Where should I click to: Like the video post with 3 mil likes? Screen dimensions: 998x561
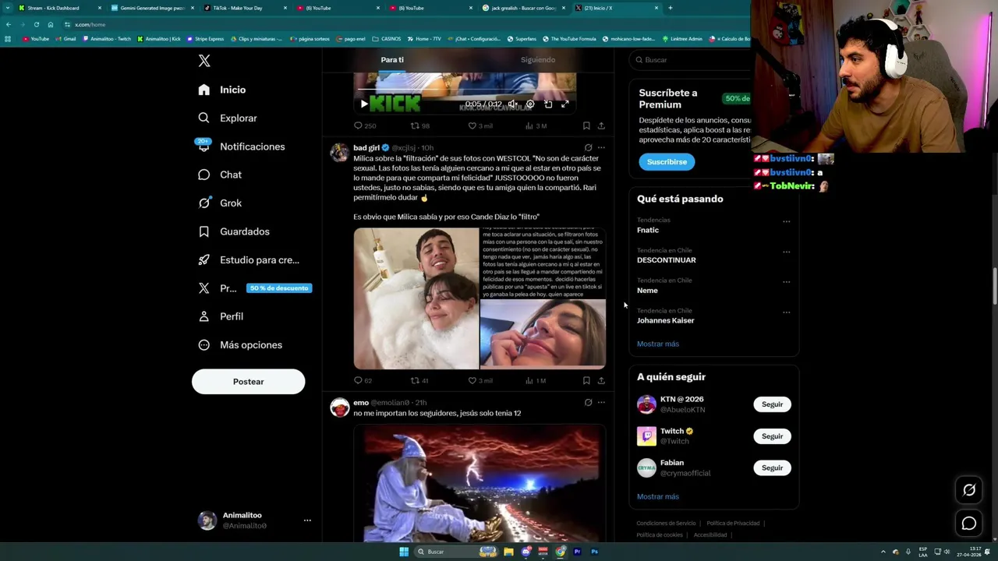point(480,125)
